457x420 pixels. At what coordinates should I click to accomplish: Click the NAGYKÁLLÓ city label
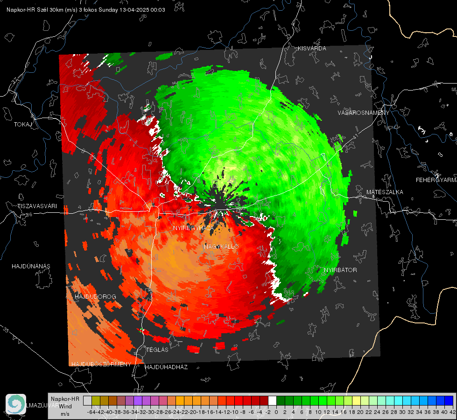(221, 246)
